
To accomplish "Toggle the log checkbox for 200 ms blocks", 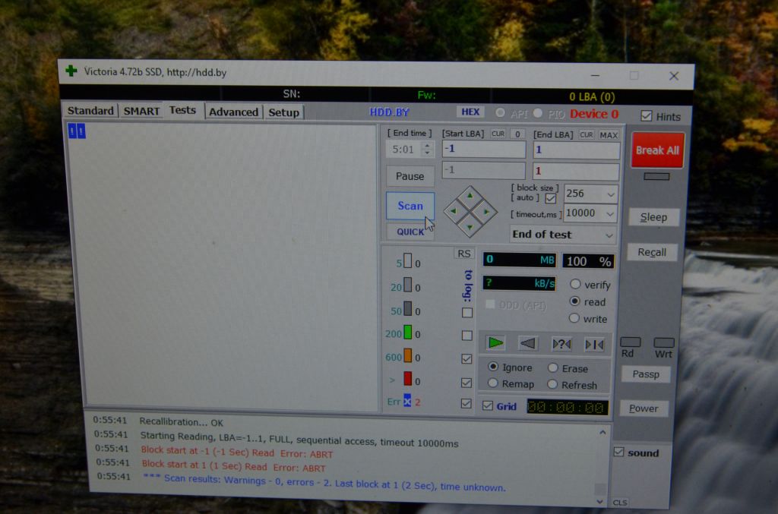I will pyautogui.click(x=467, y=336).
